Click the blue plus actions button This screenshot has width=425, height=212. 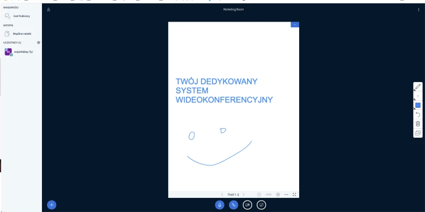click(x=52, y=205)
